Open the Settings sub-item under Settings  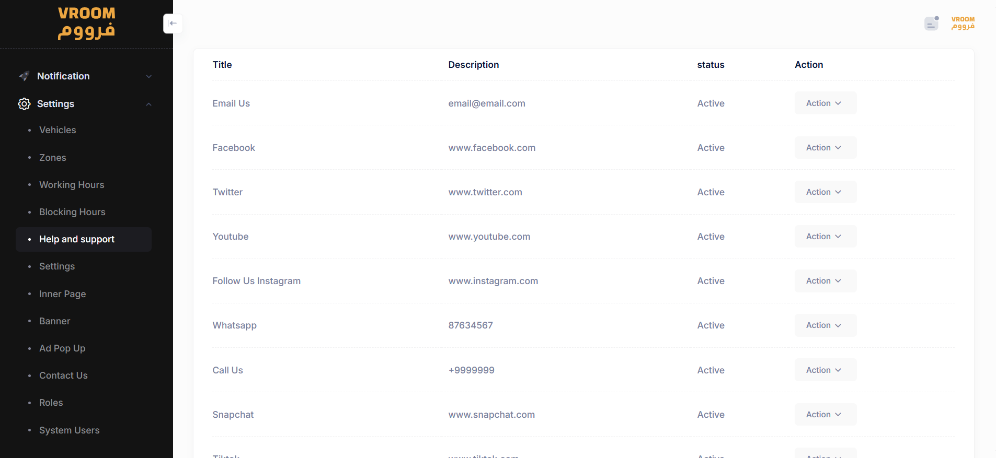pyautogui.click(x=57, y=266)
